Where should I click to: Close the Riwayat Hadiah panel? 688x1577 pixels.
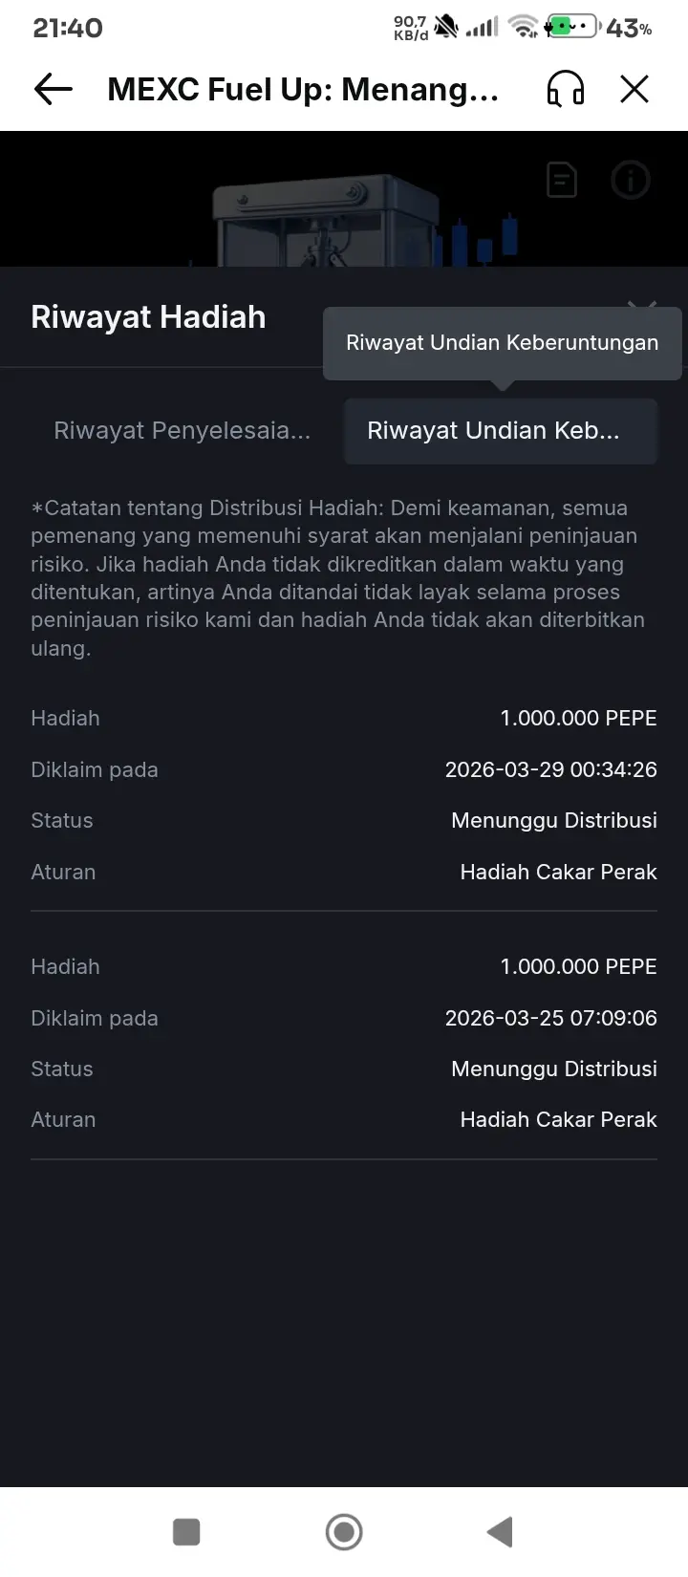tap(642, 304)
